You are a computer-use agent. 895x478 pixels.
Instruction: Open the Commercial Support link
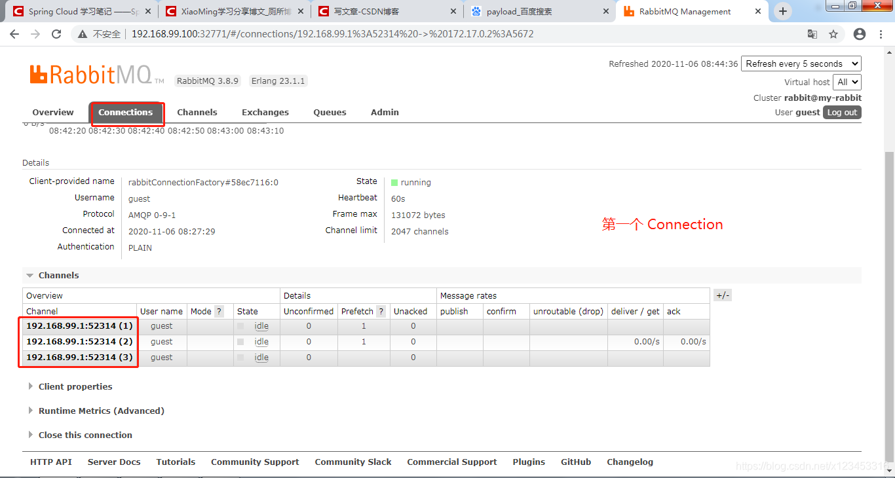(x=452, y=462)
